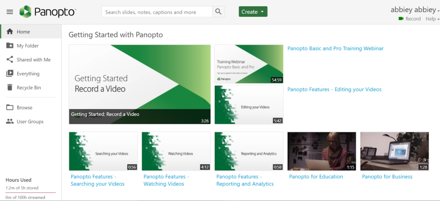Expand the Help dropdown arrow
The image size is (440, 201).
point(438,19)
